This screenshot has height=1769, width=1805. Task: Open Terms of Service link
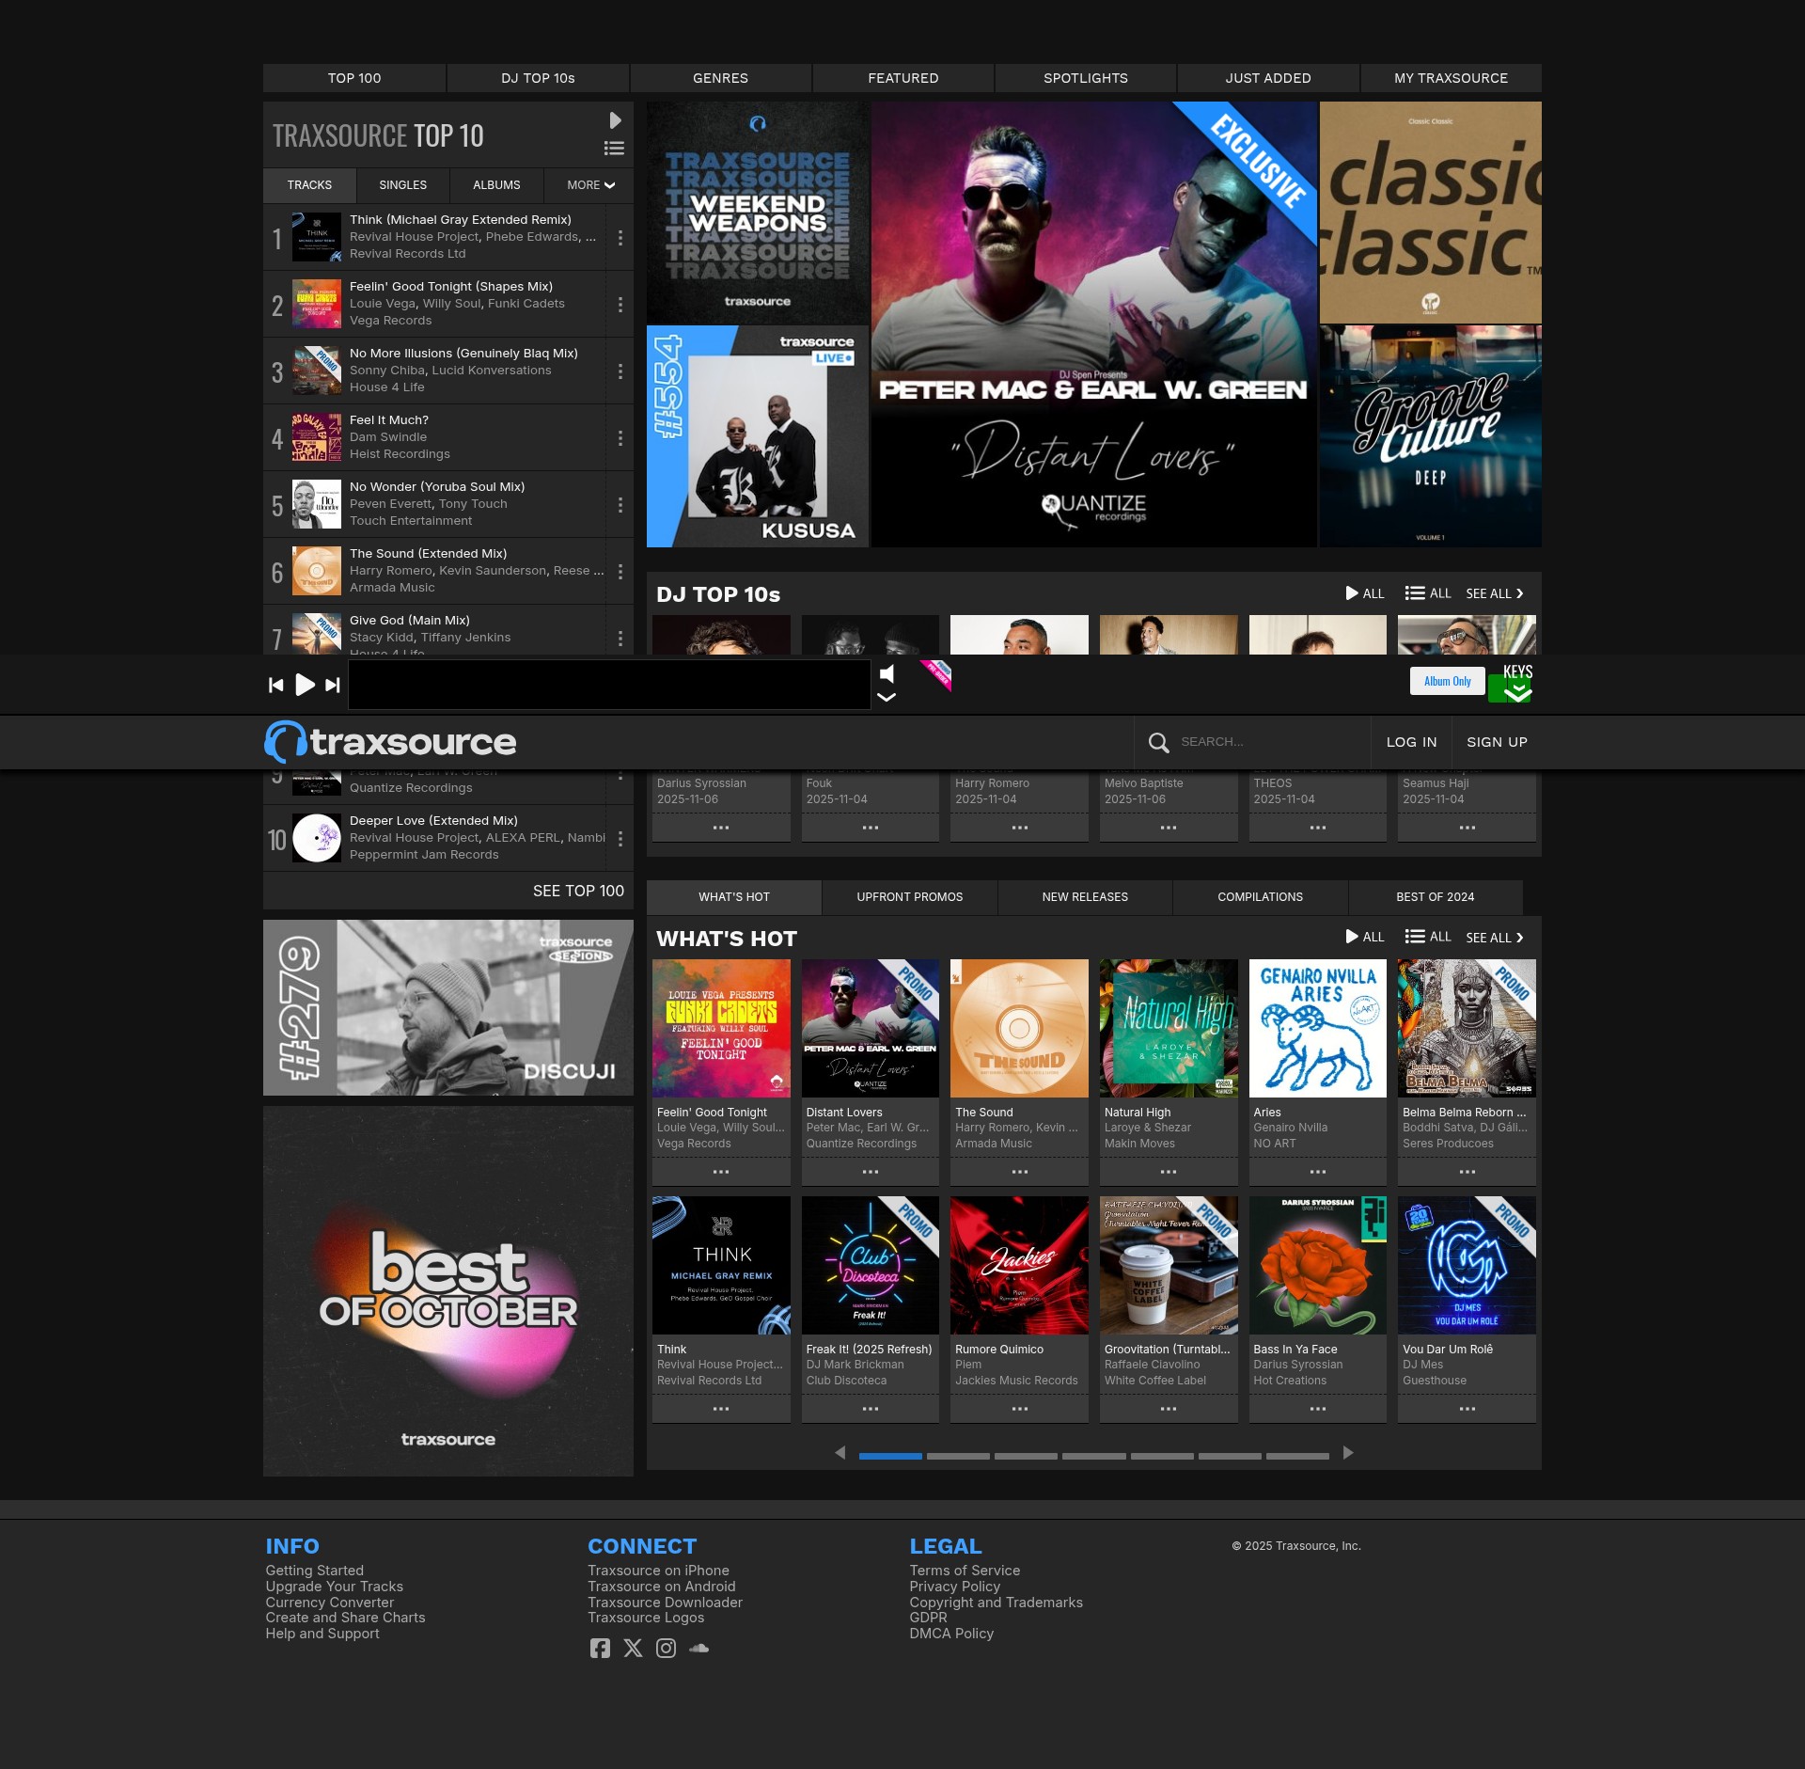(965, 1571)
